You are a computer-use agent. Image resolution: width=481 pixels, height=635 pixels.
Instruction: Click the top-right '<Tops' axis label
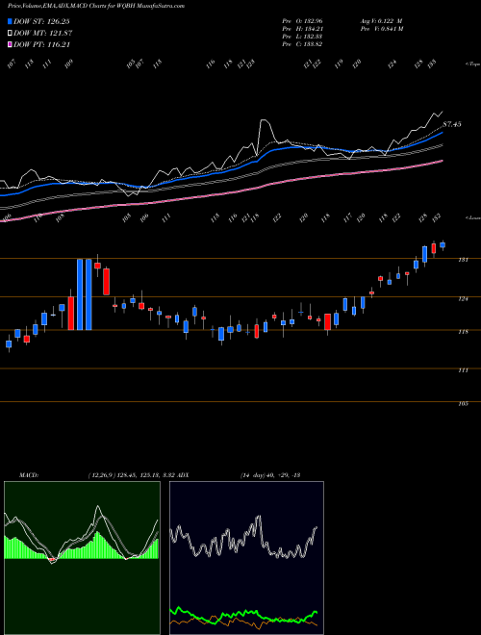point(472,64)
